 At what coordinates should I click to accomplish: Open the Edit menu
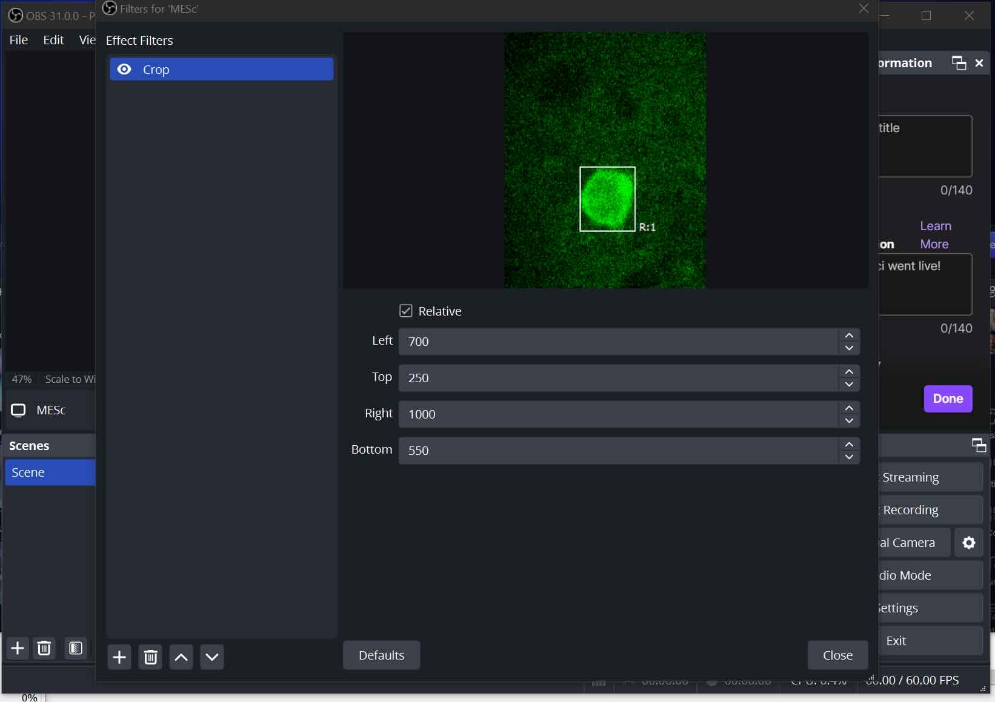pyautogui.click(x=53, y=39)
